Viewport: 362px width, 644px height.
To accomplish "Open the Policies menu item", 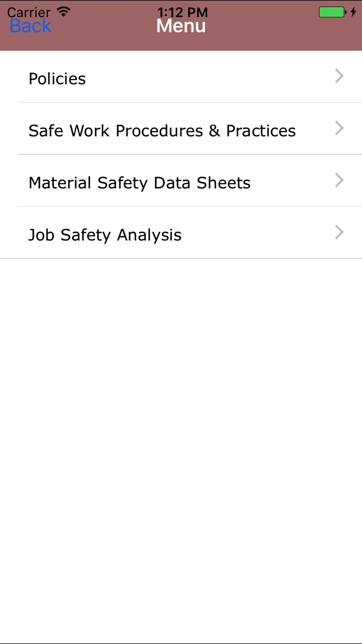I will click(x=57, y=79).
